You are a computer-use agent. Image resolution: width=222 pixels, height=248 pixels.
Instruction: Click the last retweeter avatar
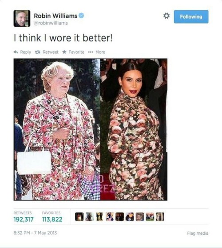160,217
